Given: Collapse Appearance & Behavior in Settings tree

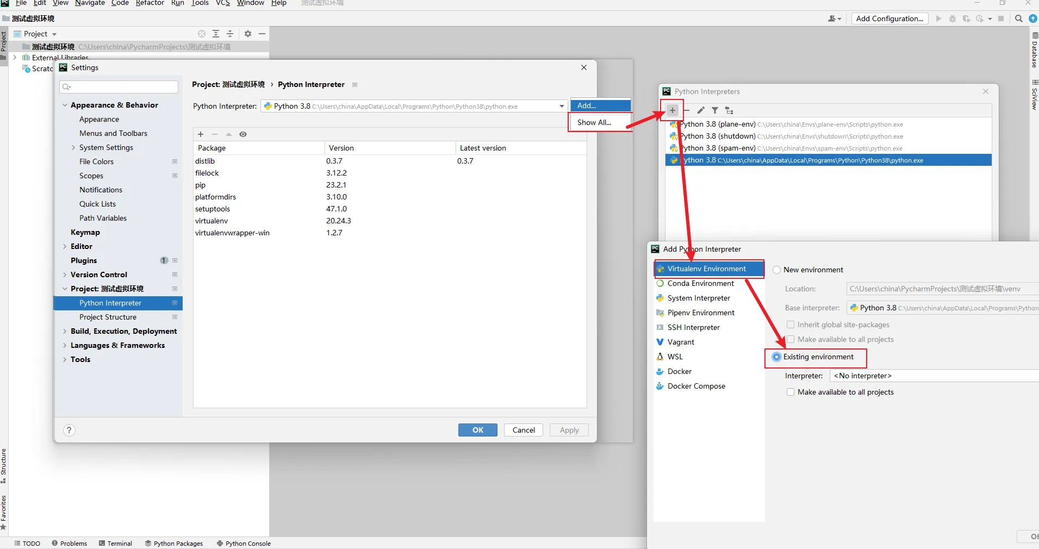Looking at the screenshot, I should tap(65, 105).
